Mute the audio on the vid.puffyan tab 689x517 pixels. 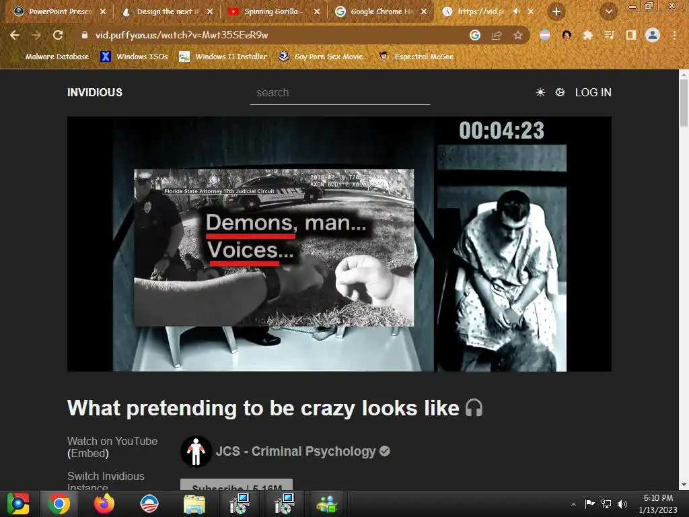[x=516, y=11]
